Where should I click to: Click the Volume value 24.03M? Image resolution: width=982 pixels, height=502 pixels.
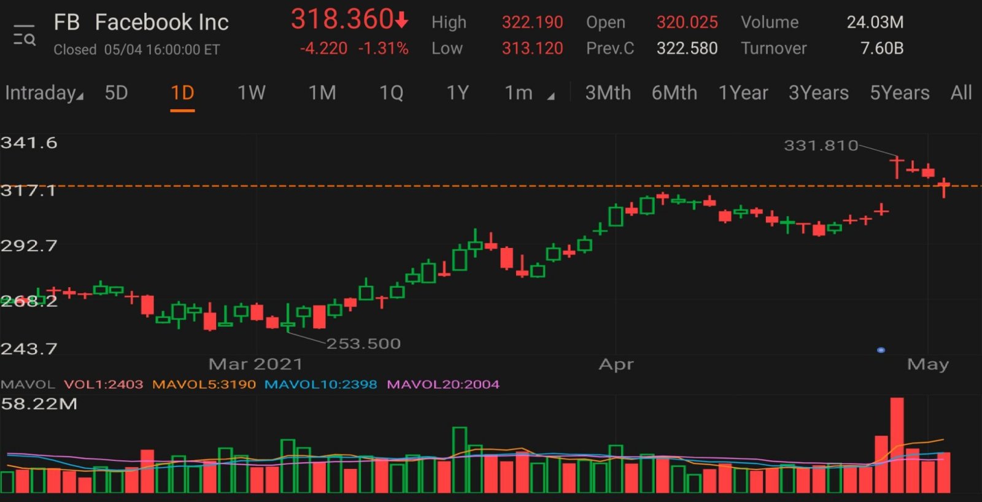coord(875,22)
